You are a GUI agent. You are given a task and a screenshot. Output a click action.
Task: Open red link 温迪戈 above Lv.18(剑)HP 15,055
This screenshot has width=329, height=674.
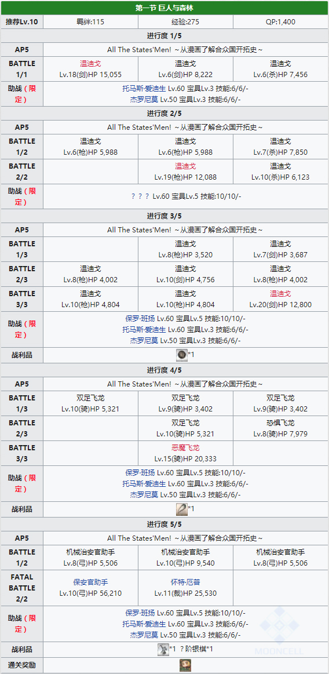pos(90,64)
